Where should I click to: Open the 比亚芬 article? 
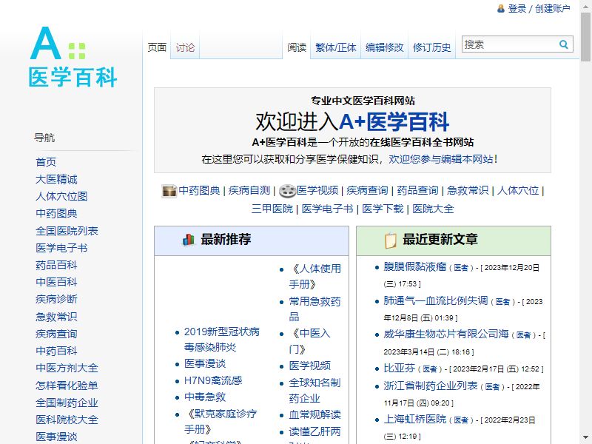pyautogui.click(x=399, y=368)
